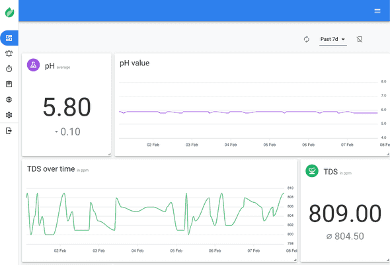
Task: Click the 810 axis label on TDS chart
Action: (290, 188)
